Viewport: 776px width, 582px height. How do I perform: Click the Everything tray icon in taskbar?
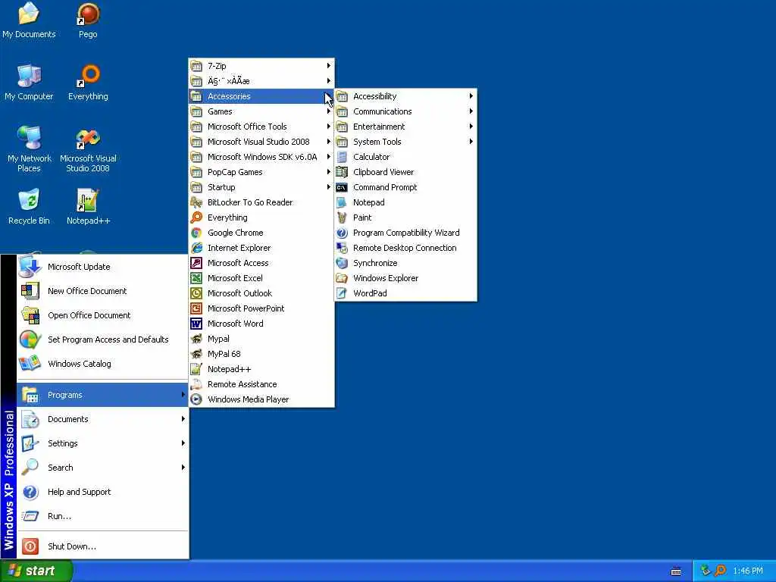pos(720,571)
